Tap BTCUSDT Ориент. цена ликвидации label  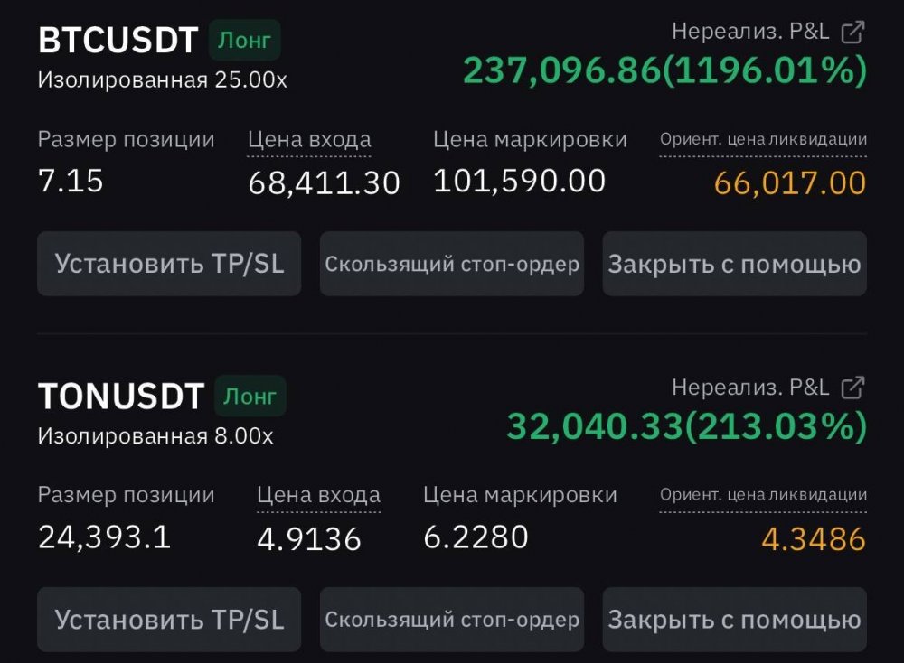(x=763, y=140)
